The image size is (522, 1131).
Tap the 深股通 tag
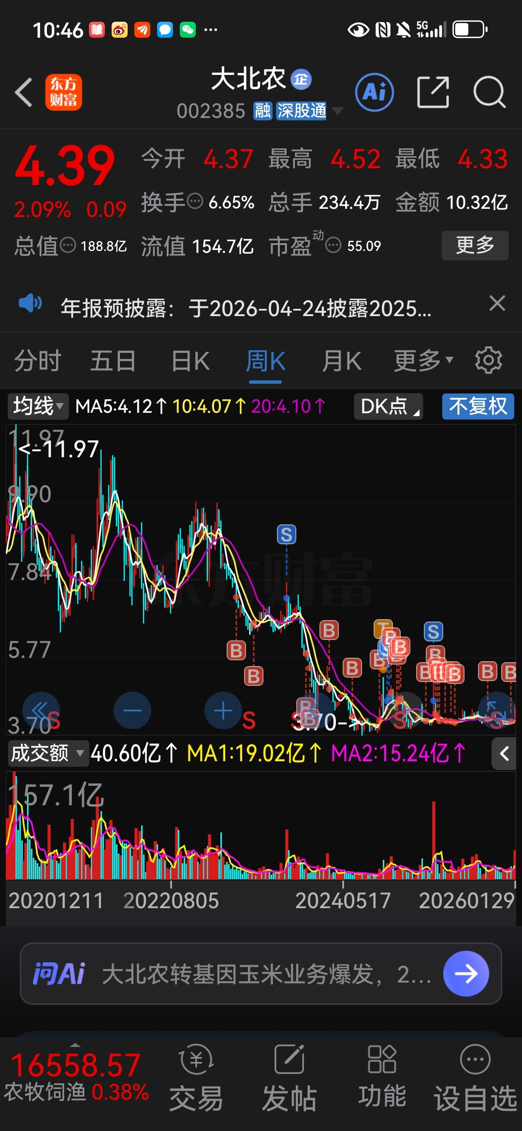click(x=302, y=111)
